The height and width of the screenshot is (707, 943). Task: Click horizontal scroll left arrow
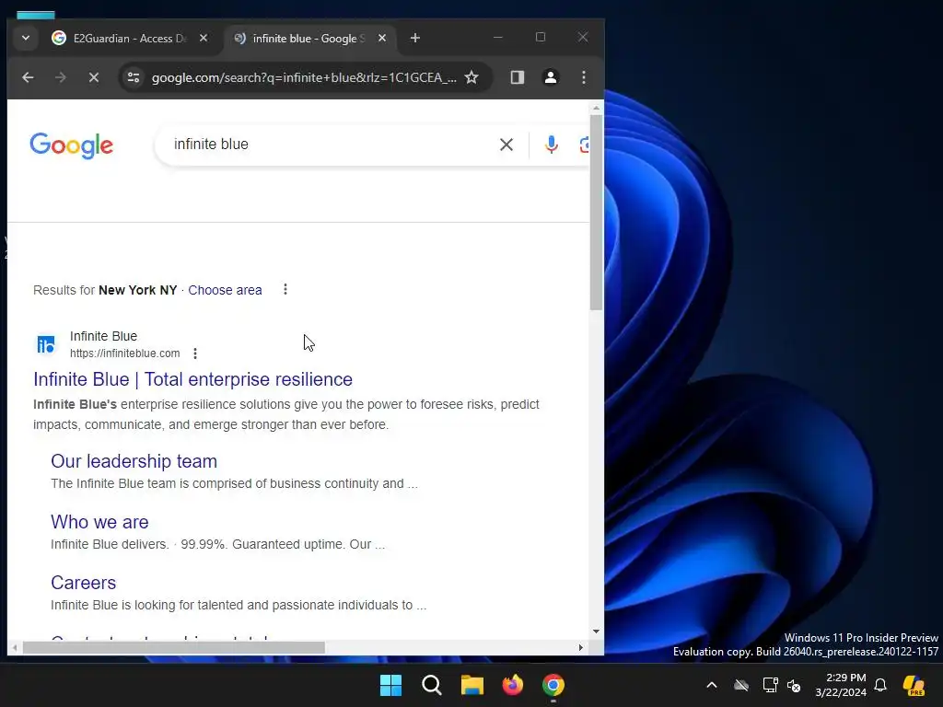15,647
